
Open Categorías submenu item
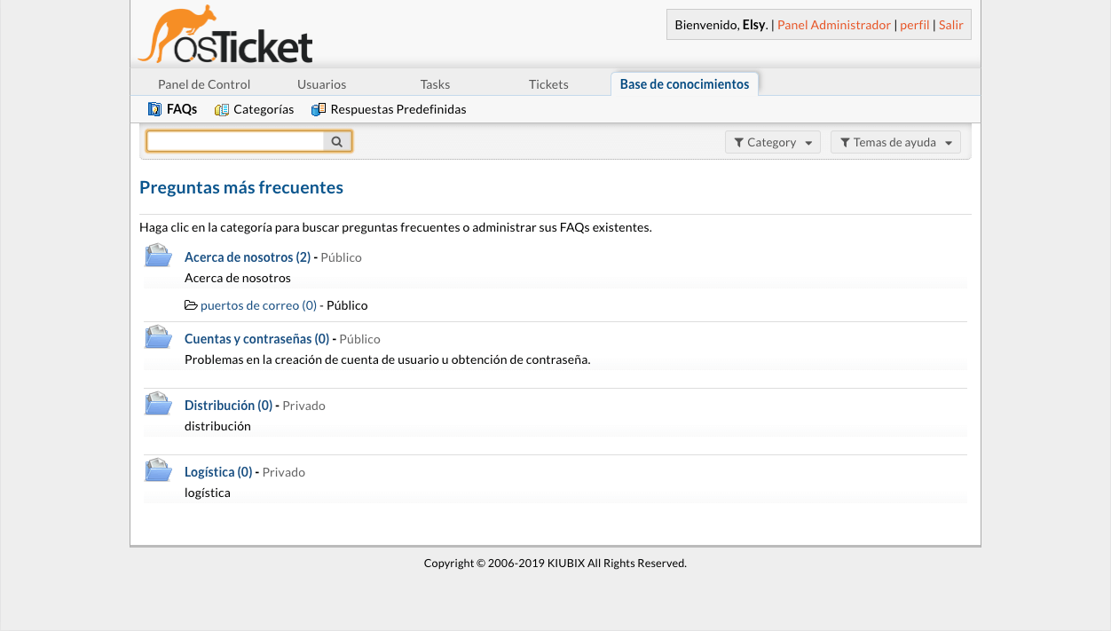pyautogui.click(x=255, y=109)
